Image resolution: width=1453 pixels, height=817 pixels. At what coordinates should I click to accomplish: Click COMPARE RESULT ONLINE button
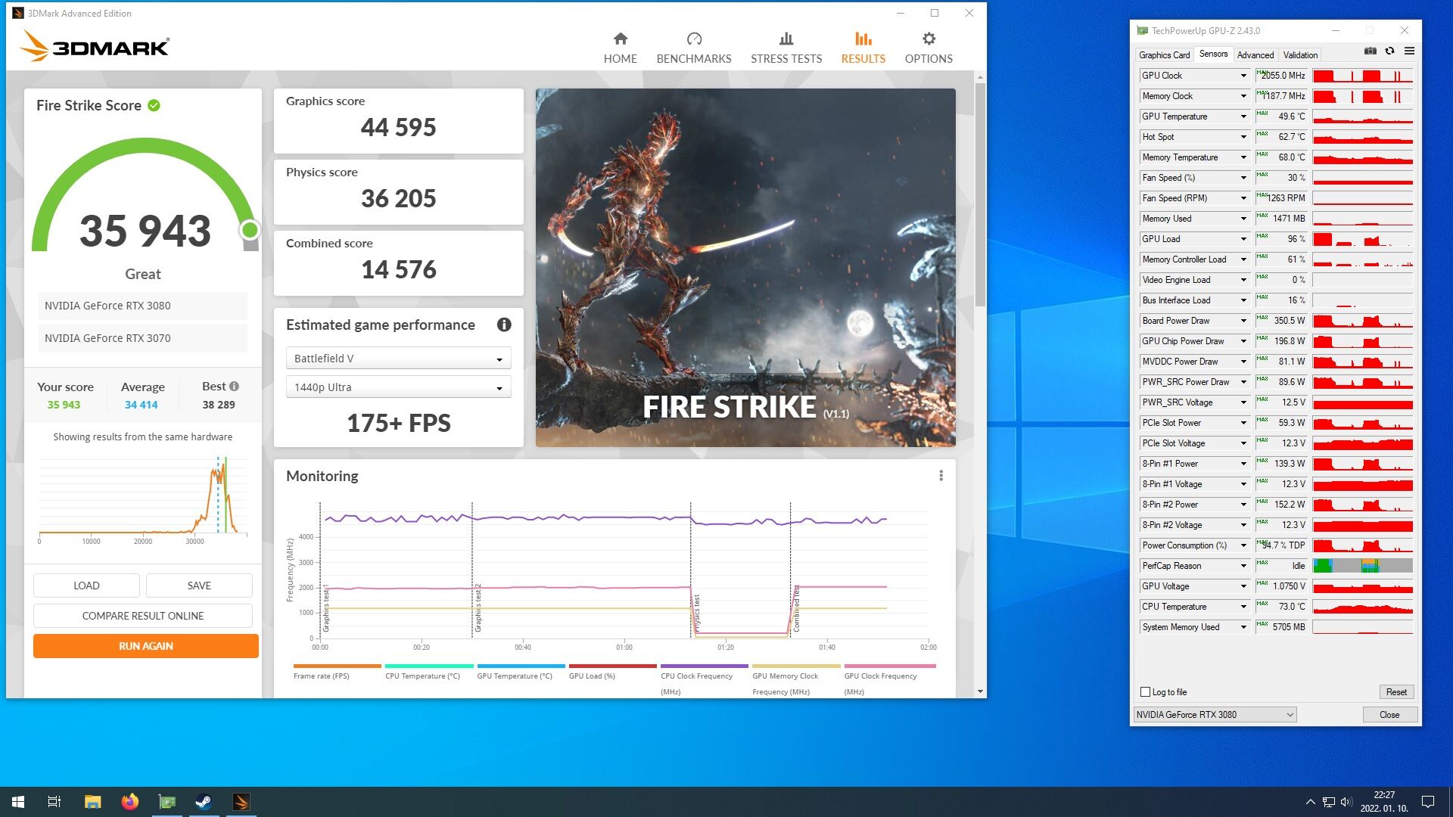[x=143, y=616]
